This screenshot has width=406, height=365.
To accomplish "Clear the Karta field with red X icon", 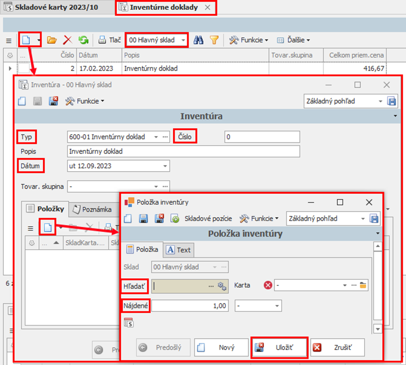I will [268, 286].
